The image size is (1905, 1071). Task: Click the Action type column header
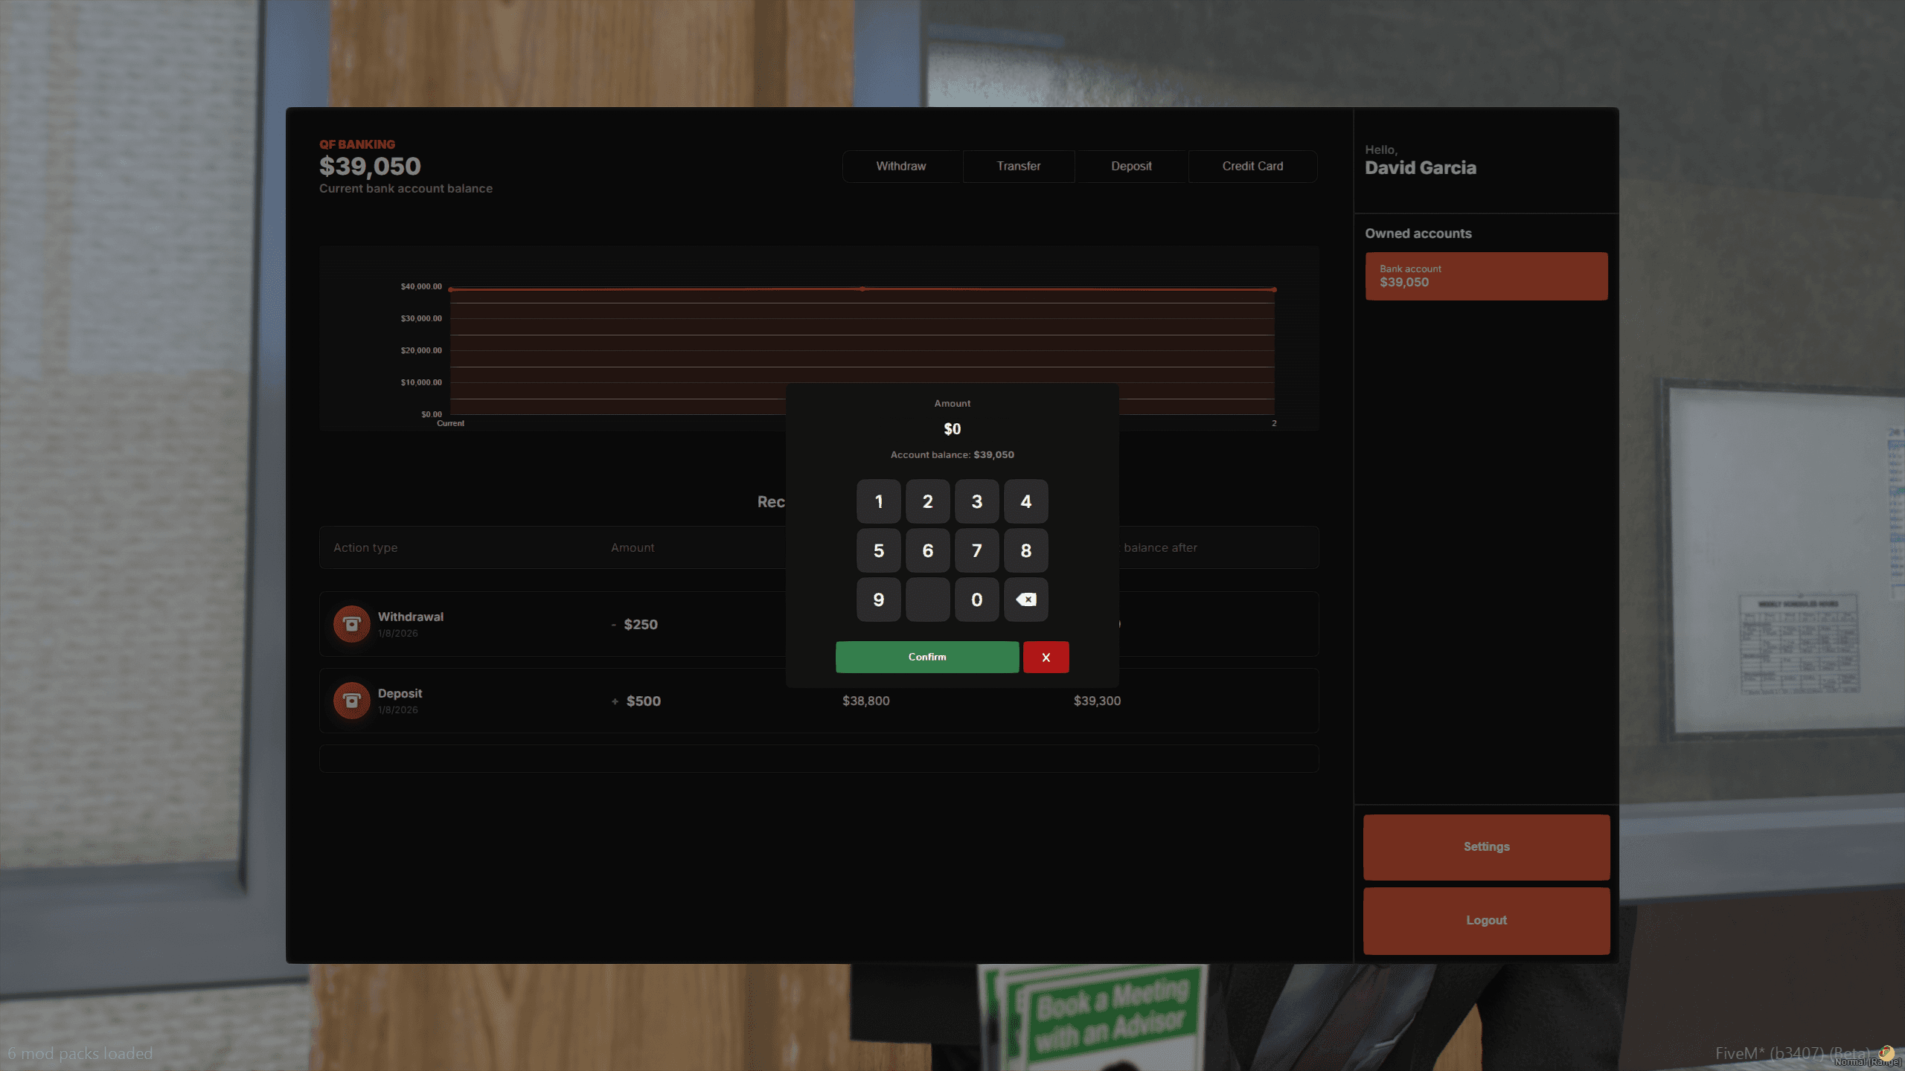[x=365, y=548]
